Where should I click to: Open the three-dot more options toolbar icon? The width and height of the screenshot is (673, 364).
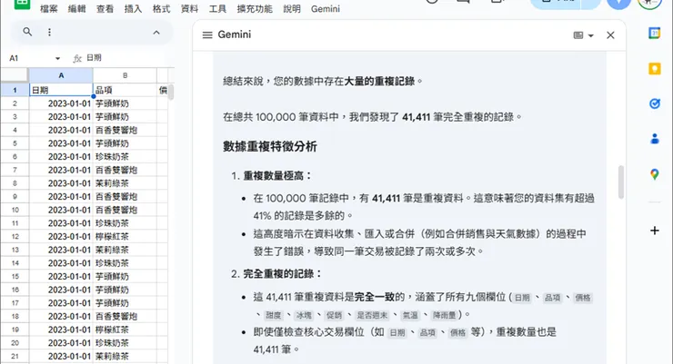click(49, 32)
